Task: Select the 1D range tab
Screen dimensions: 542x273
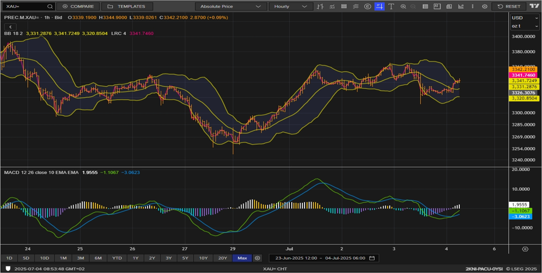Action: pyautogui.click(x=9, y=258)
